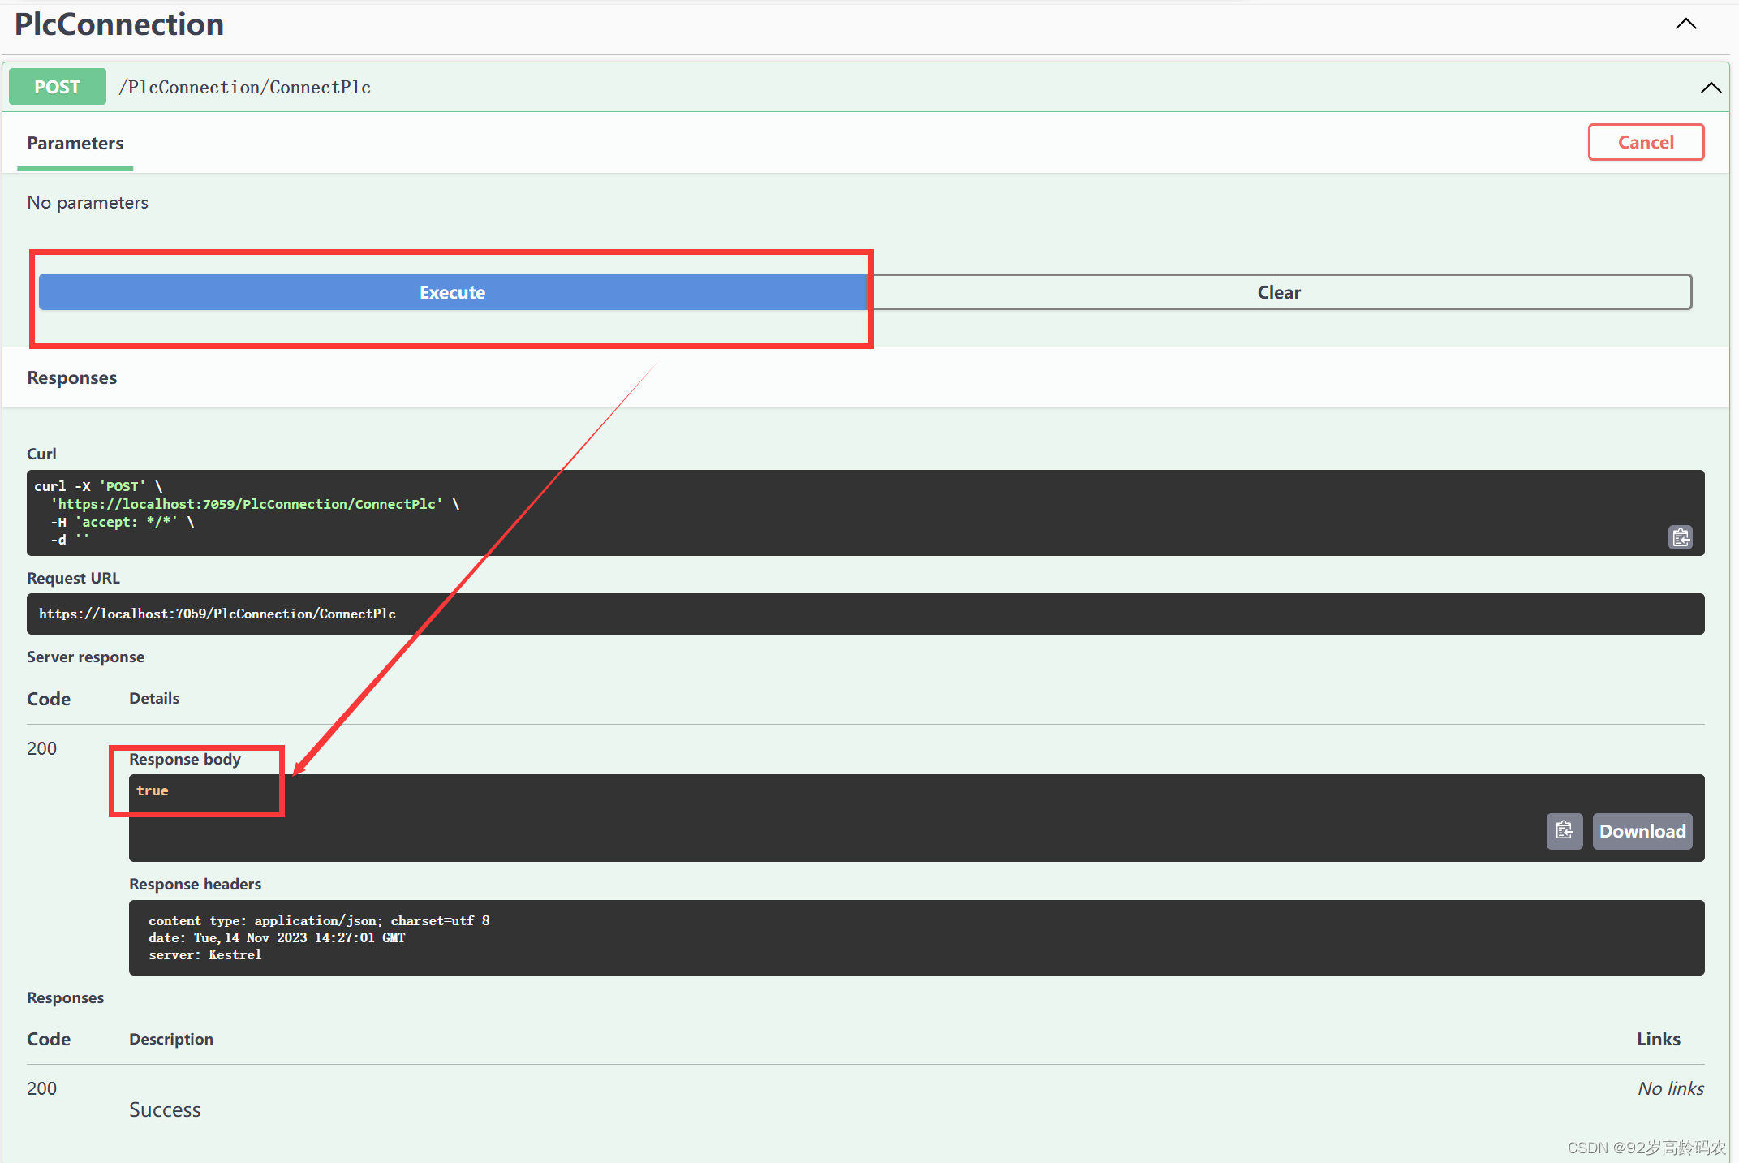
Task: Click the Success response description
Action: coord(165,1109)
